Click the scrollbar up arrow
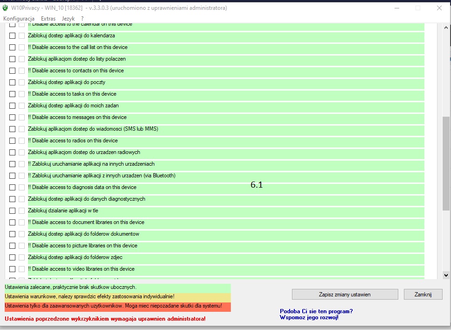Screen dimensions: 451x330 click(446, 28)
